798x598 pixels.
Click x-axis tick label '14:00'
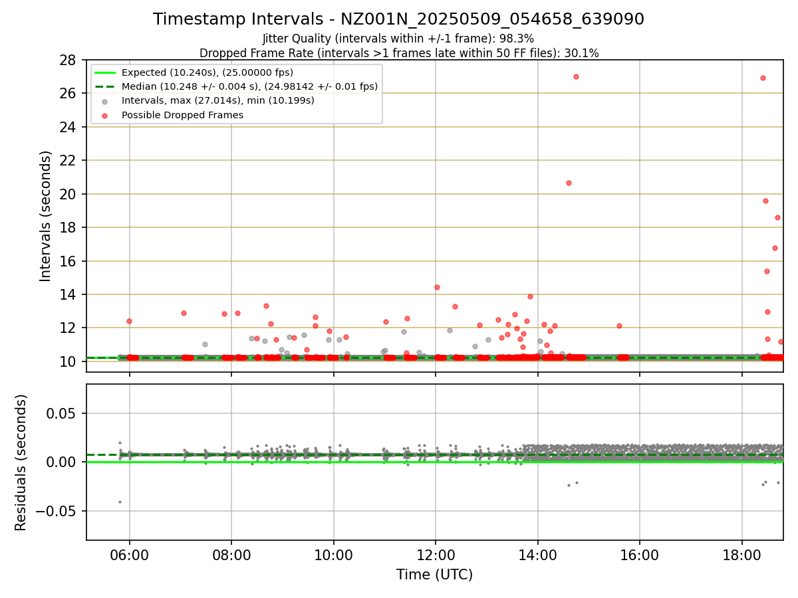tap(537, 554)
